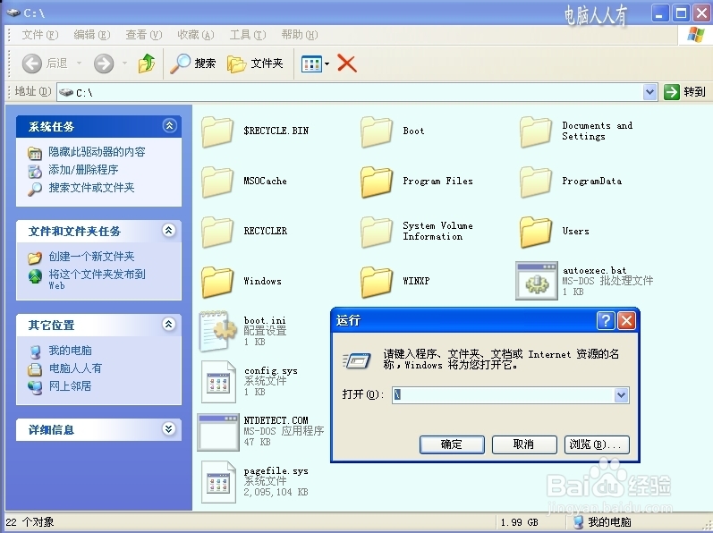Open the Forward button history dropdown

[124, 63]
